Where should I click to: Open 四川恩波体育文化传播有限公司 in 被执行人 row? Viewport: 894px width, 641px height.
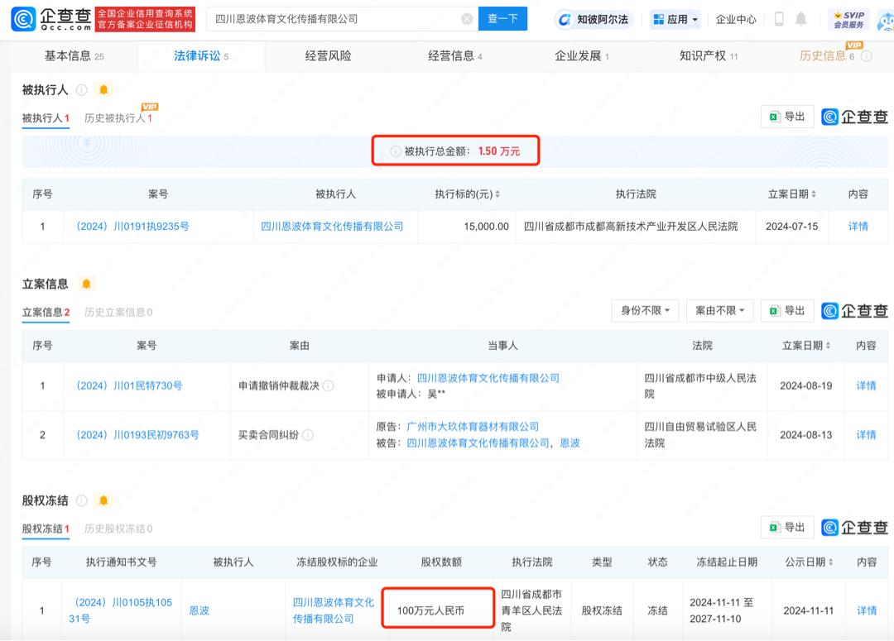click(332, 226)
